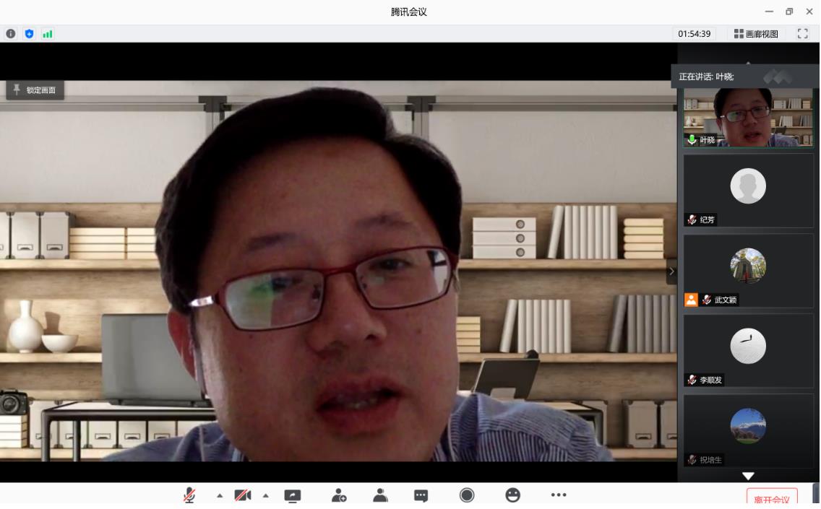The height and width of the screenshot is (509, 821).
Task: Start screen sharing from the toolbar
Action: pos(293,495)
